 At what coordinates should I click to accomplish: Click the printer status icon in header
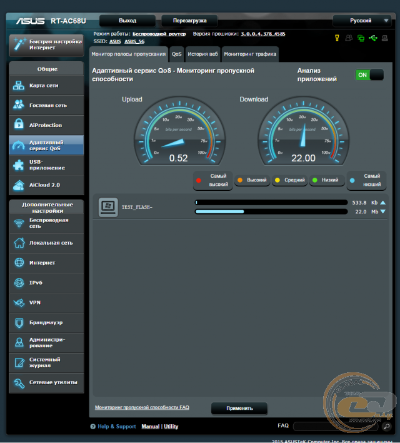click(384, 38)
